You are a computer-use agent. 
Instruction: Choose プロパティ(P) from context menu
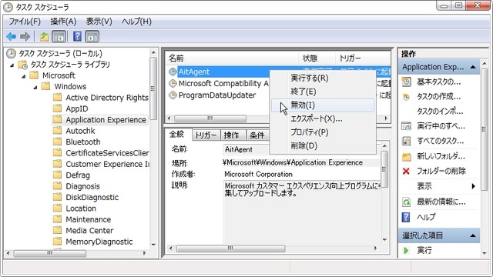(323, 132)
